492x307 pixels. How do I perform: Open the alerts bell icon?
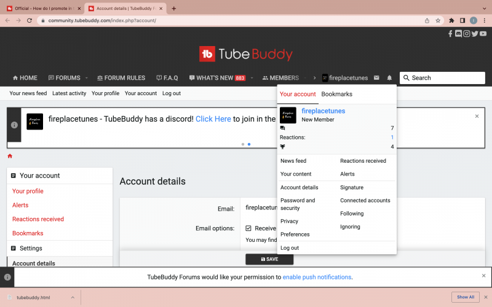point(389,78)
